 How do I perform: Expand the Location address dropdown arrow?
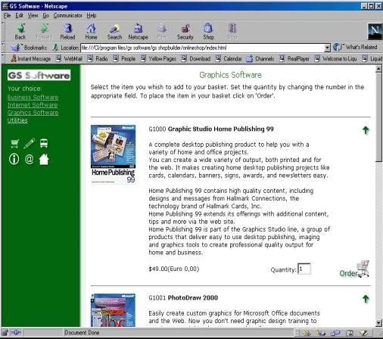pyautogui.click(x=327, y=48)
